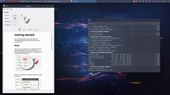Image resolution: width=170 pixels, height=95 pixels.
Task: Minimize the Firewall window
Action: coord(47,6)
